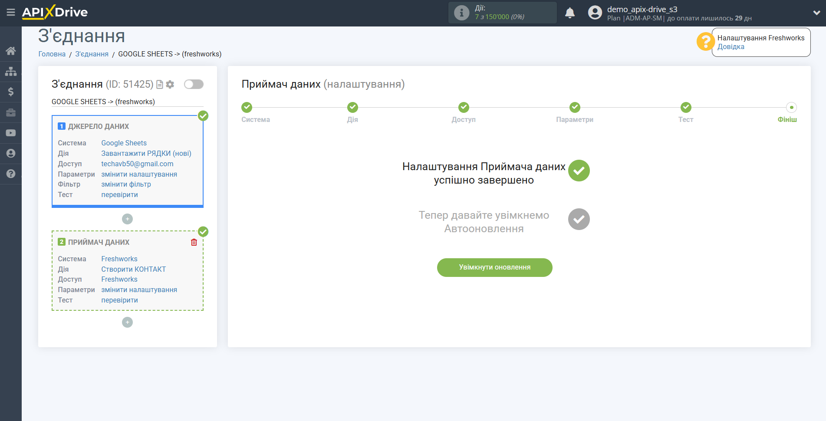
Task: Click the source block green check badge
Action: click(x=203, y=116)
